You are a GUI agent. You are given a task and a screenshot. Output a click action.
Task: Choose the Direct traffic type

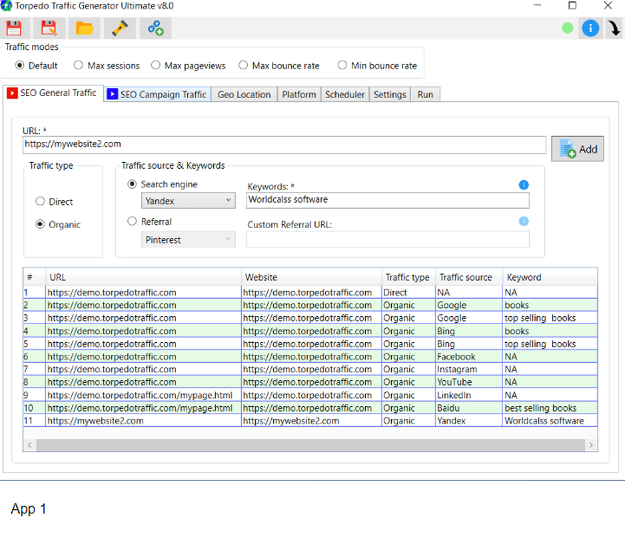pos(41,202)
